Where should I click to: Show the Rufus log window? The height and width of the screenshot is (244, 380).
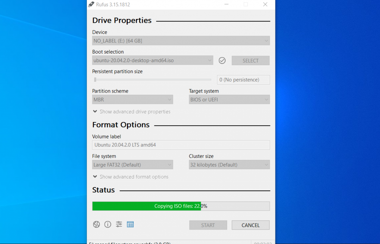coord(130,224)
